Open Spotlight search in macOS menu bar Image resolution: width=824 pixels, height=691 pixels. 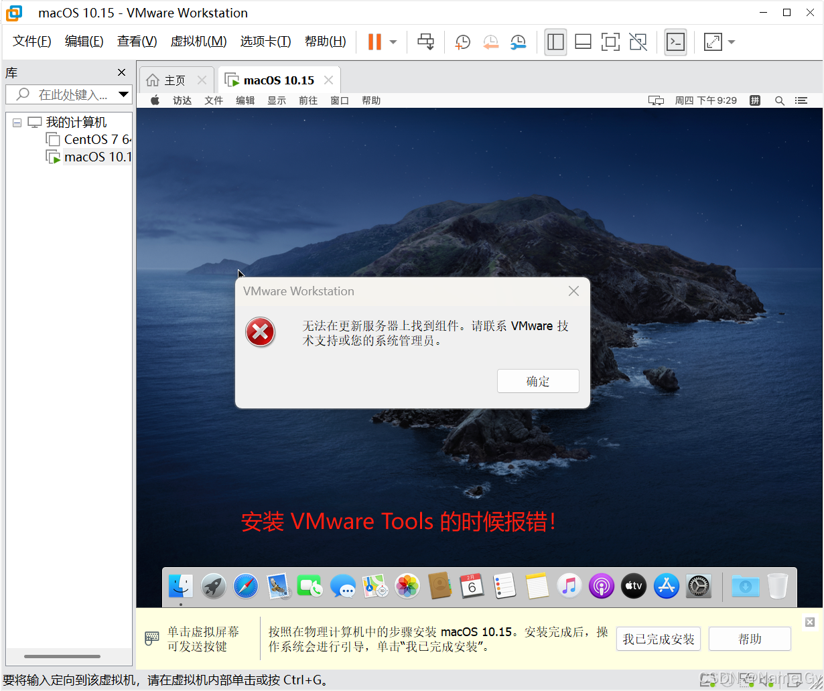coord(779,100)
